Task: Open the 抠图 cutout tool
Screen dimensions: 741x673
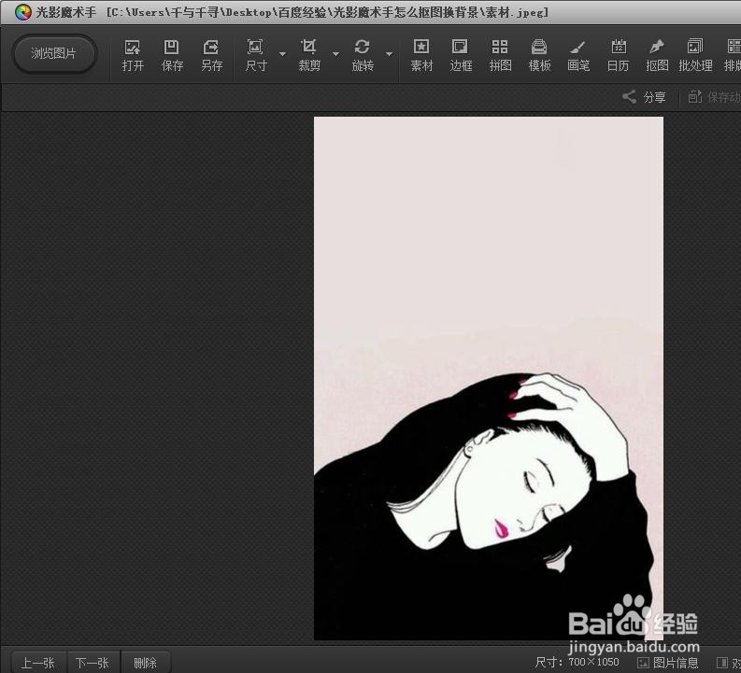Action: (657, 55)
